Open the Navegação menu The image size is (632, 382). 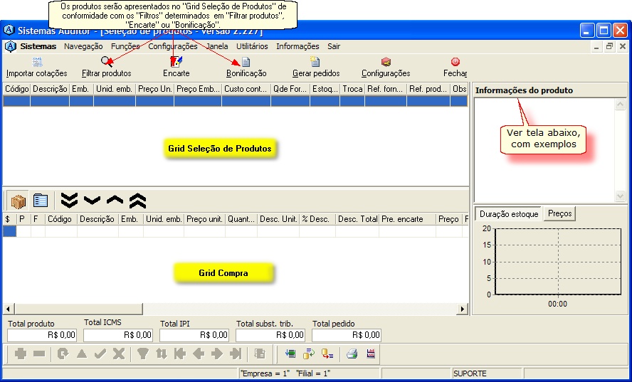tap(83, 46)
